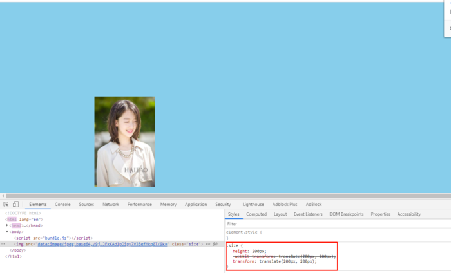
Task: Select the element.style rule block
Action: click(244, 235)
